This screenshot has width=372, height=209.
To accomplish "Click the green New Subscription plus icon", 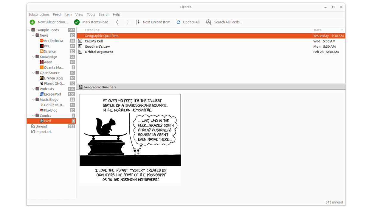I will pos(32,22).
